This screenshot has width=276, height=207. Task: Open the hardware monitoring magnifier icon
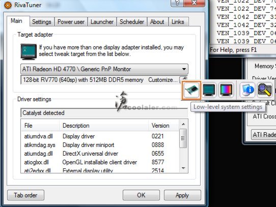[265, 90]
